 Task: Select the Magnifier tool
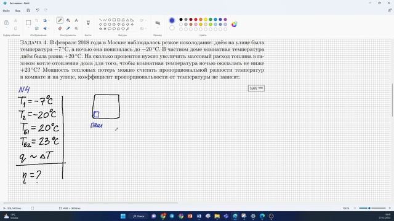point(76,28)
